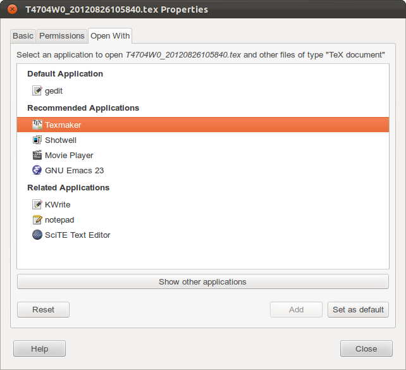Click the Default Application heading
This screenshot has width=406, height=370.
pos(65,74)
